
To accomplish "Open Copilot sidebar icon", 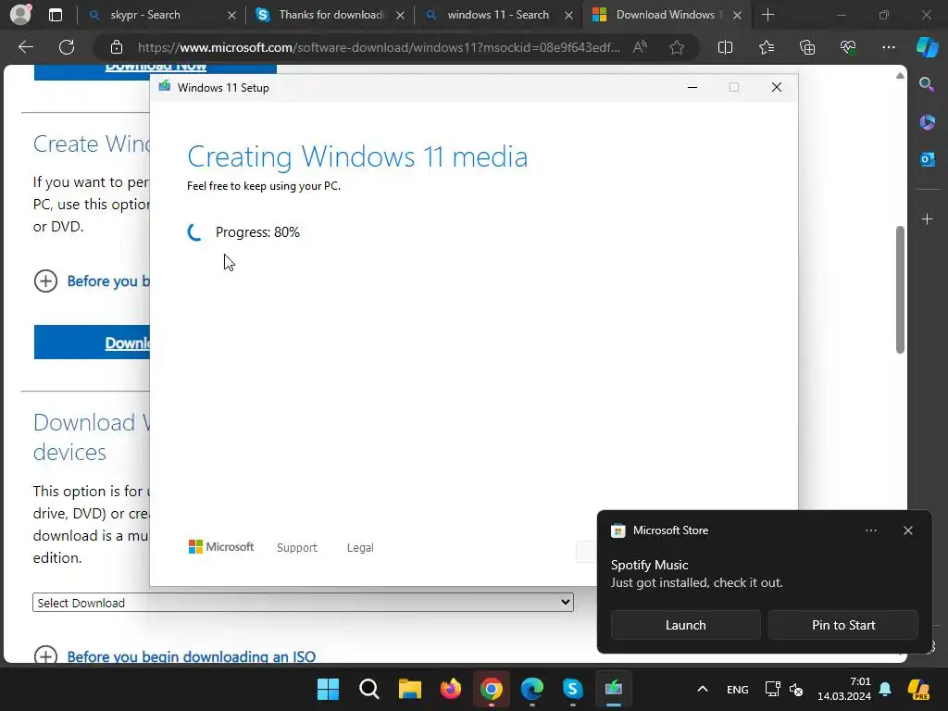I will click(x=927, y=47).
